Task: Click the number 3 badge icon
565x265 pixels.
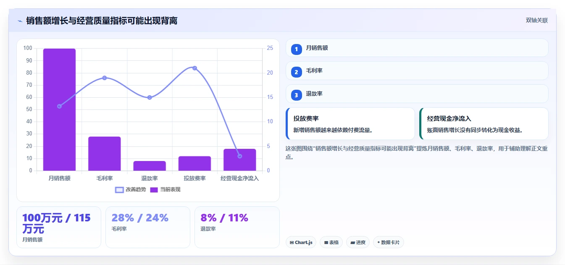Action: click(296, 96)
